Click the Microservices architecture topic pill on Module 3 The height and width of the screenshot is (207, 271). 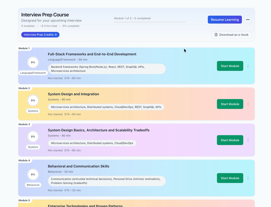[92, 143]
